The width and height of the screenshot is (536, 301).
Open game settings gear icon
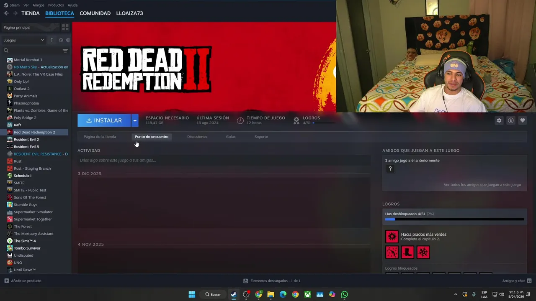pyautogui.click(x=499, y=120)
